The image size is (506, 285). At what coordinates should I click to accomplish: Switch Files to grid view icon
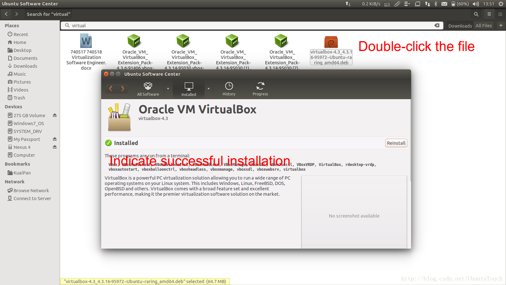point(500,14)
